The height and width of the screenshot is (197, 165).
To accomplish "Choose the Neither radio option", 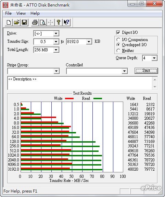I will click(x=118, y=51).
